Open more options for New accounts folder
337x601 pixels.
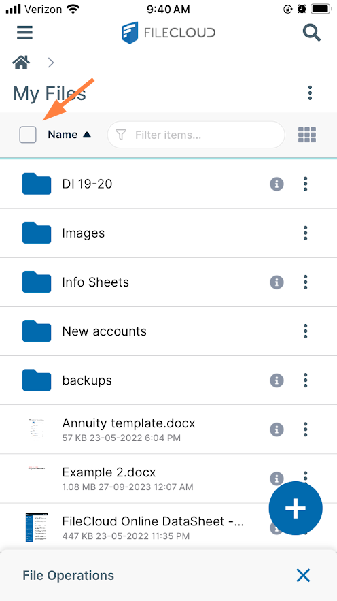pos(305,331)
